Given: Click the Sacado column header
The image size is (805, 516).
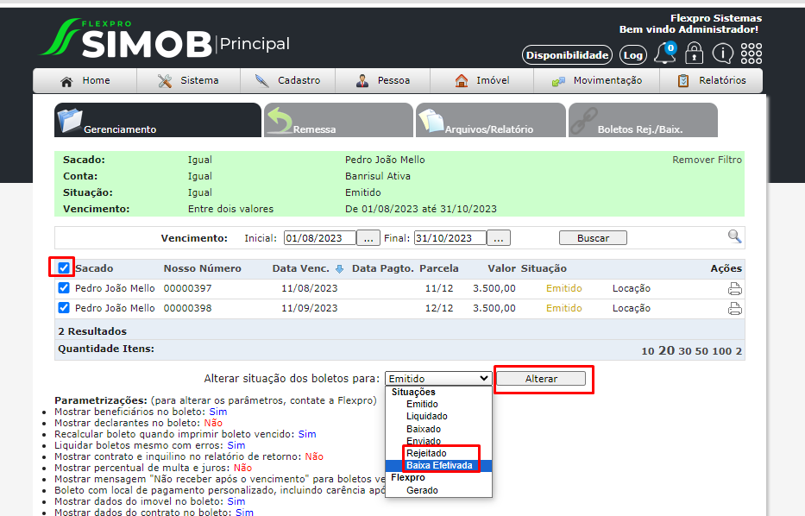Looking at the screenshot, I should [x=94, y=268].
